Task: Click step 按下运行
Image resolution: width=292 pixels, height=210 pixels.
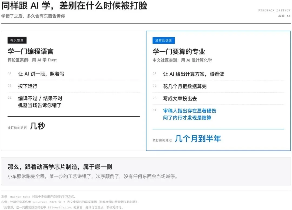Action: pyautogui.click(x=28, y=86)
